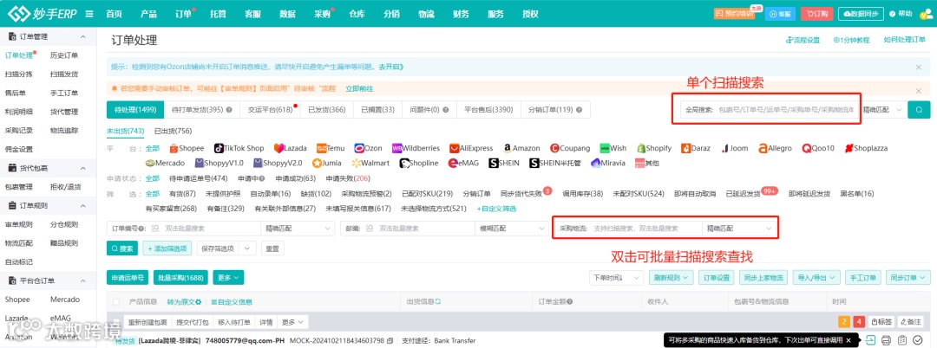The width and height of the screenshot is (937, 348).
Task: Open 精确匹配 dropdown next to global search
Action: [x=882, y=110]
